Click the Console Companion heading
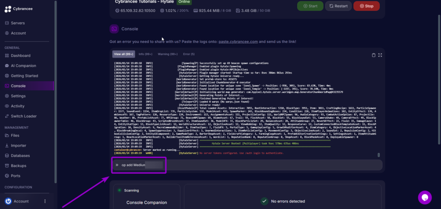The image size is (441, 209). [x=146, y=203]
